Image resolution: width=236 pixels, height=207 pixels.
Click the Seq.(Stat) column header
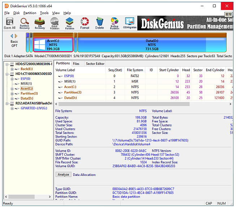point(115,70)
